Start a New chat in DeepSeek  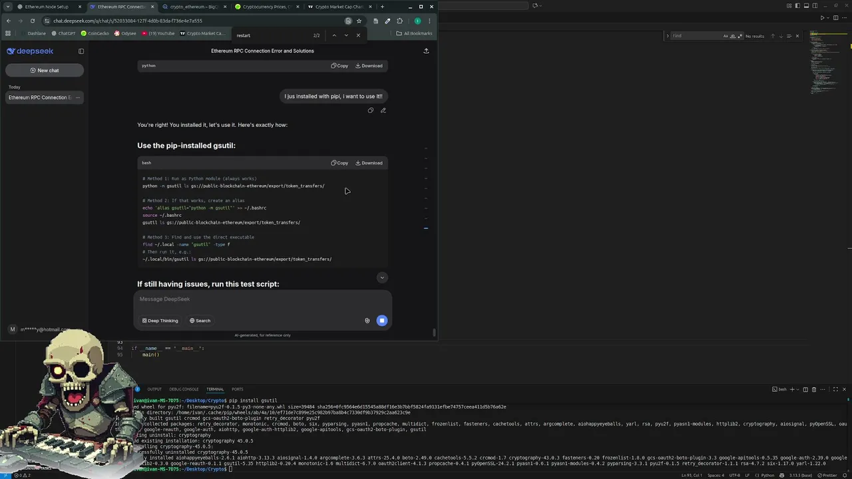tap(44, 70)
